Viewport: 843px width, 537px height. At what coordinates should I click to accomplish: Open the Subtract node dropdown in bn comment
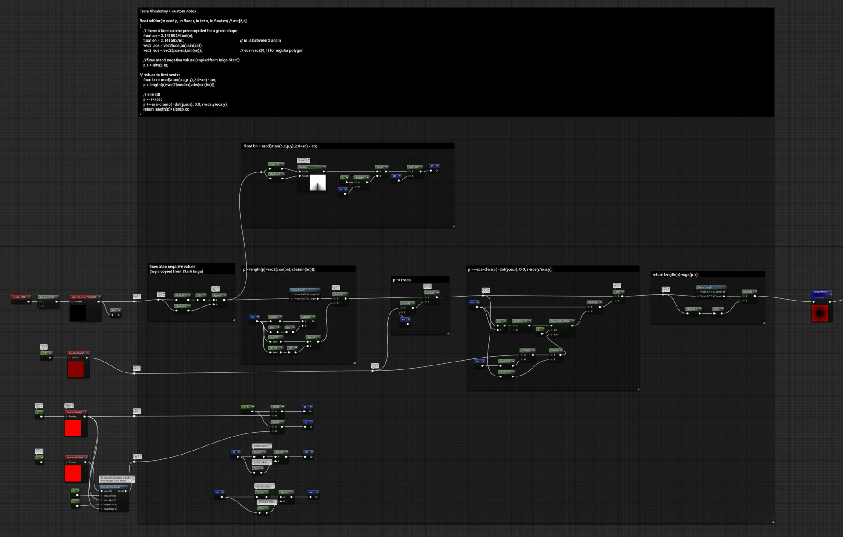(421, 166)
